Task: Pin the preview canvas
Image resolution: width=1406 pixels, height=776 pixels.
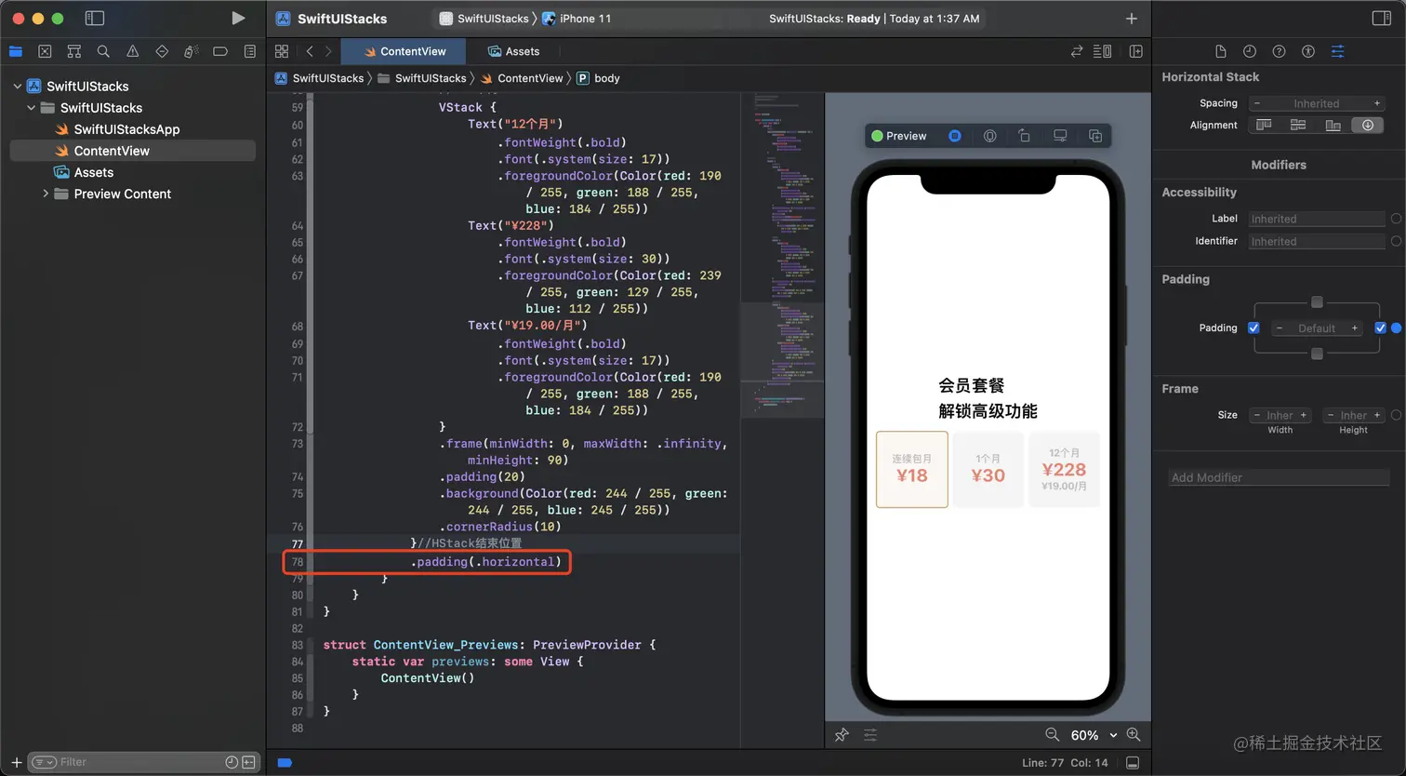Action: point(842,734)
